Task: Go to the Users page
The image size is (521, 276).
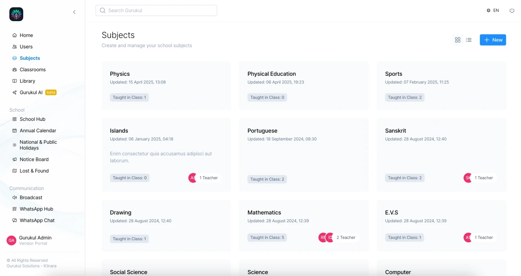Action: point(26,47)
